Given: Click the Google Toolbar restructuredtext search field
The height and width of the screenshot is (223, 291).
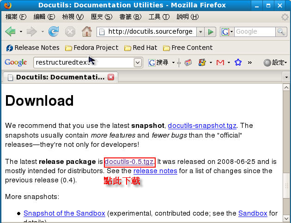Looking at the screenshot, I should [x=84, y=62].
